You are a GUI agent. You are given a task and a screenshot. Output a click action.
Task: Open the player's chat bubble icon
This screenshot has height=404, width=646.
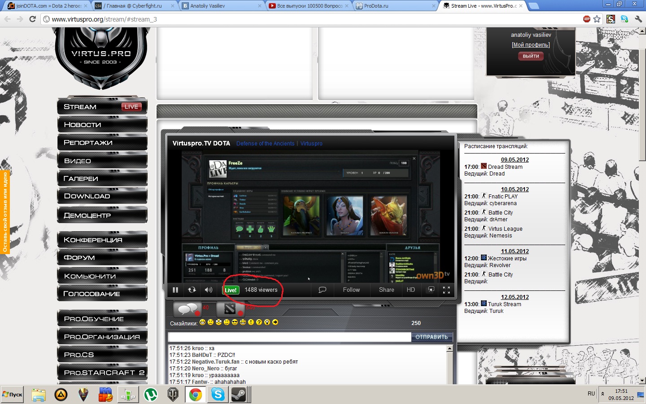322,290
